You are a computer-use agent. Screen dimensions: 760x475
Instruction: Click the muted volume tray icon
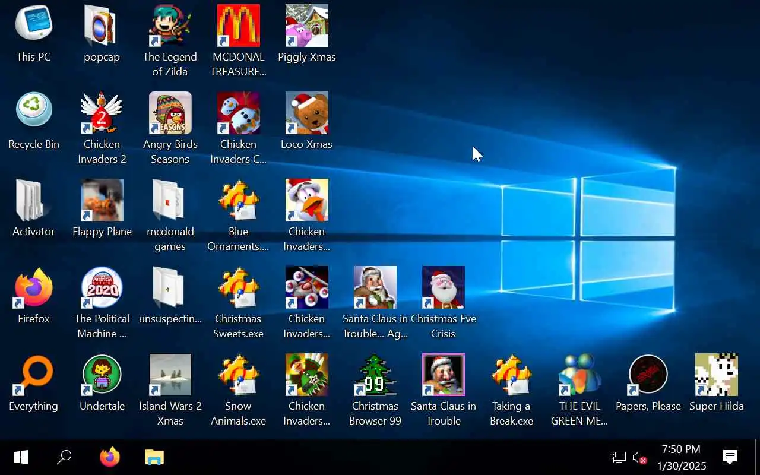[639, 457]
